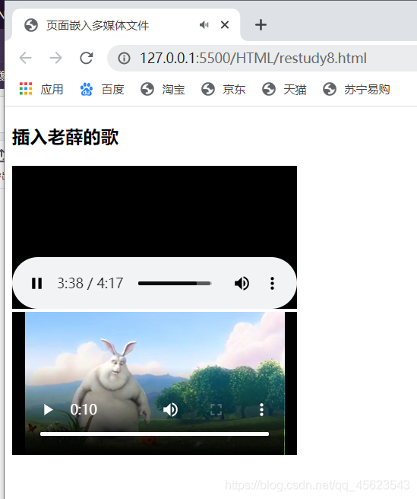Pause the audio player
Image resolution: width=417 pixels, height=499 pixels.
37,283
